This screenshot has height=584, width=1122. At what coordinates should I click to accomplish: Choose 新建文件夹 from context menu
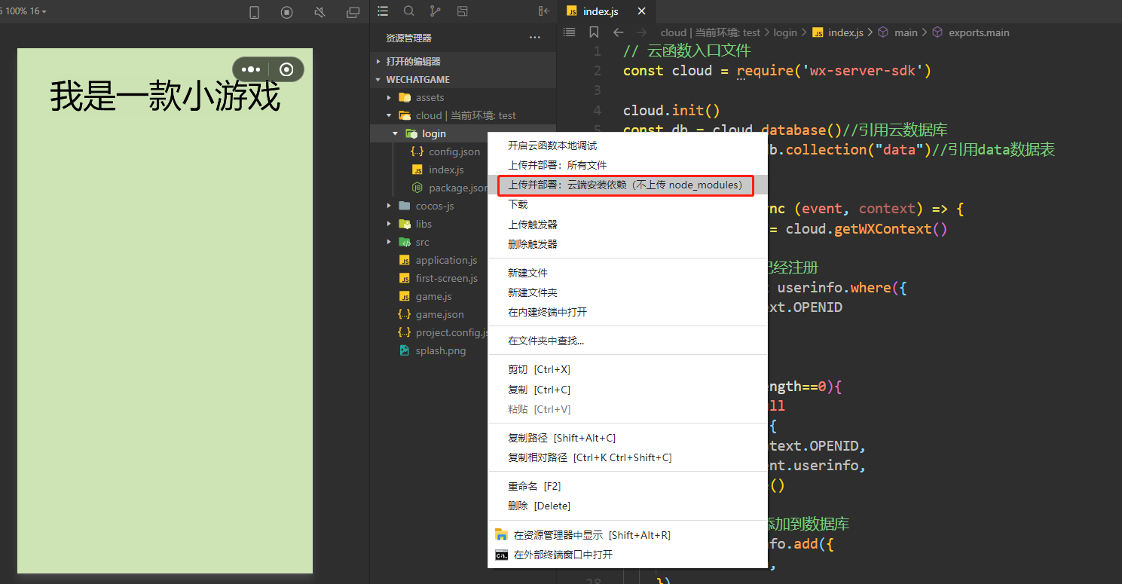pyautogui.click(x=628, y=292)
